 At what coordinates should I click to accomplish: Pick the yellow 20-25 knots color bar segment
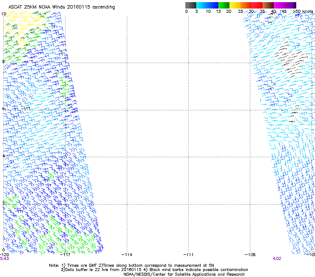click(x=235, y=5)
